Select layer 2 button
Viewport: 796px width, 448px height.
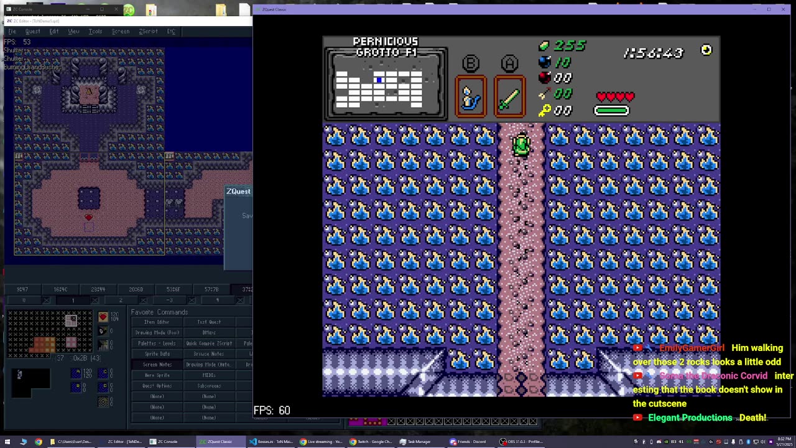121,300
